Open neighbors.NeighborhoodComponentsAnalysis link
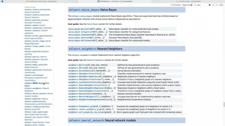 [90, 99]
